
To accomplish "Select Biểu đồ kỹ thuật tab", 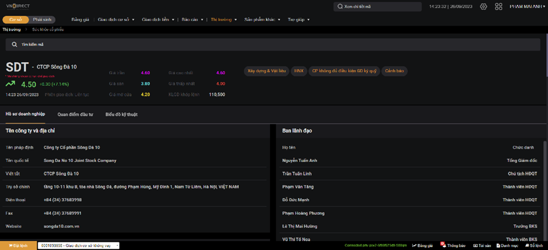I will (121, 114).
